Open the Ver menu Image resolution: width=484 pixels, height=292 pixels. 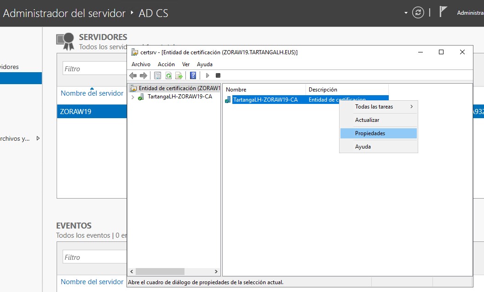pos(186,64)
